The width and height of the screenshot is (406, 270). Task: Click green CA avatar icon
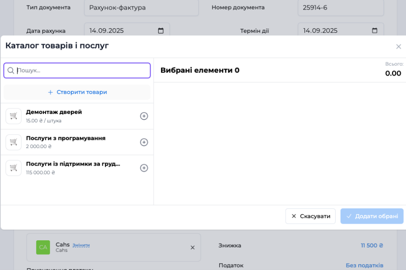point(43,247)
